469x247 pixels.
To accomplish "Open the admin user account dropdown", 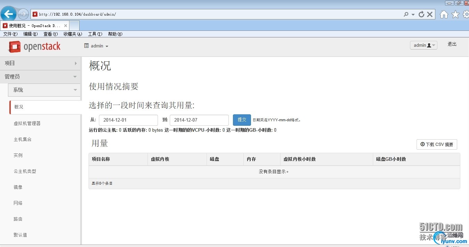I will (424, 45).
